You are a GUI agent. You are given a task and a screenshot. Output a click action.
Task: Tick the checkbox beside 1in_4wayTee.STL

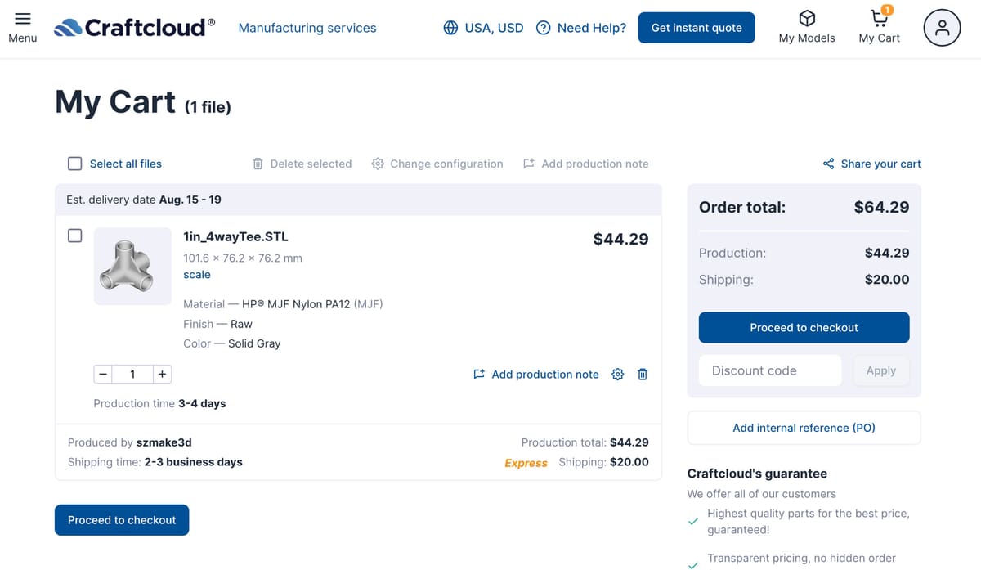point(75,236)
